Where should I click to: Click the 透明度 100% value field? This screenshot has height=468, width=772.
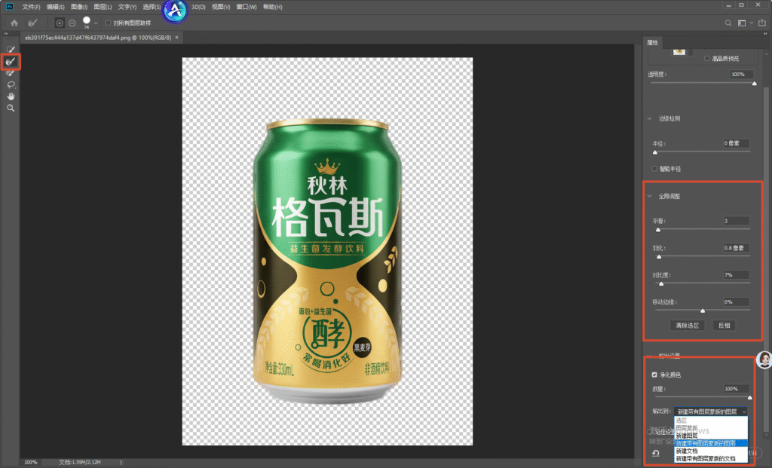741,75
